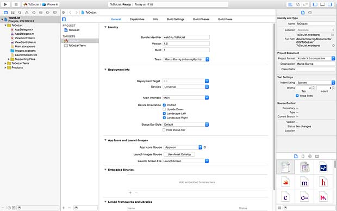Show the object library
This screenshot has width=337, height=211.
[x=310, y=157]
